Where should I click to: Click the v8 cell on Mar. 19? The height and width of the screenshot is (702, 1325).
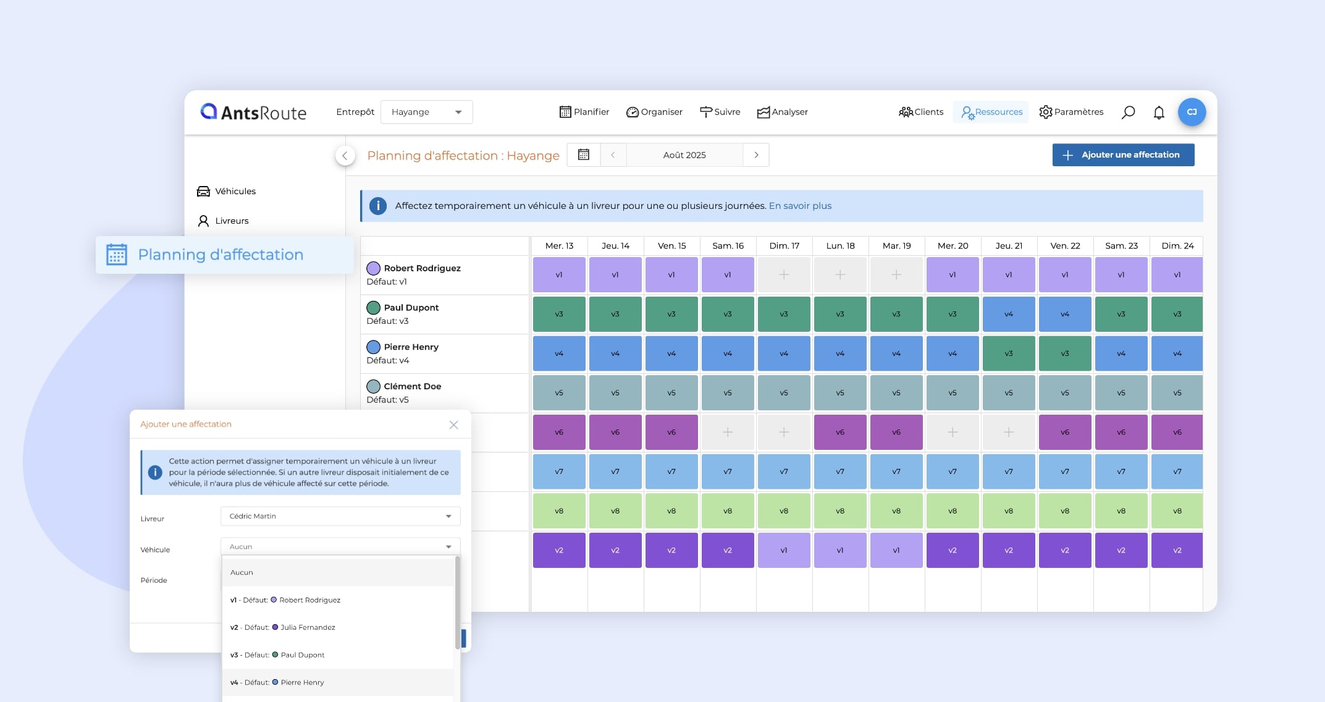coord(896,511)
